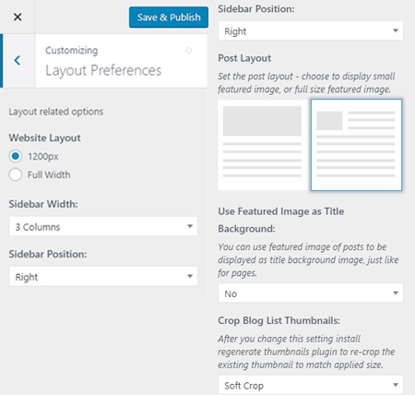Screen dimensions: 415x395
Task: Click the arrow on the No select box
Action: pyautogui.click(x=396, y=293)
